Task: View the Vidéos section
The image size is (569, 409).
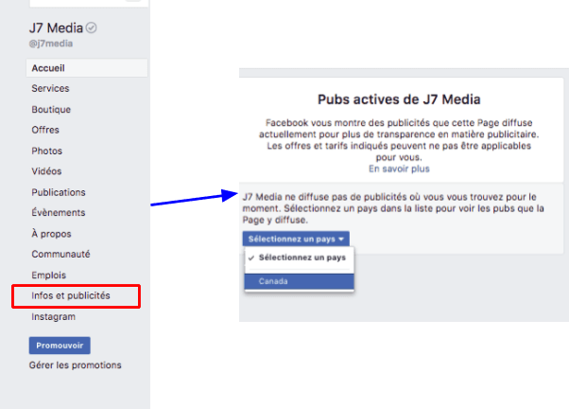Action: tap(47, 171)
